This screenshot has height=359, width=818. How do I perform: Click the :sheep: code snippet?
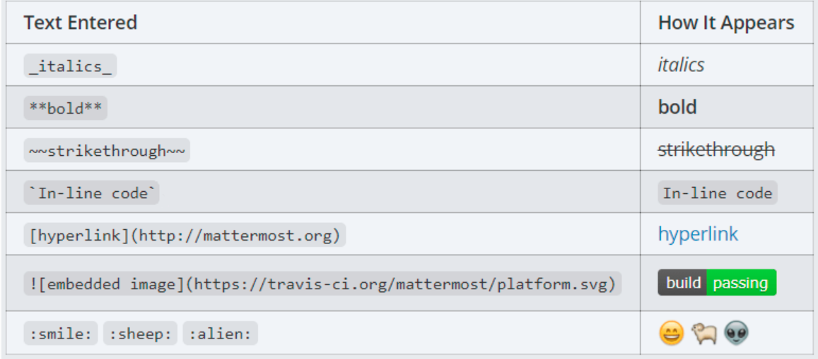[140, 334]
